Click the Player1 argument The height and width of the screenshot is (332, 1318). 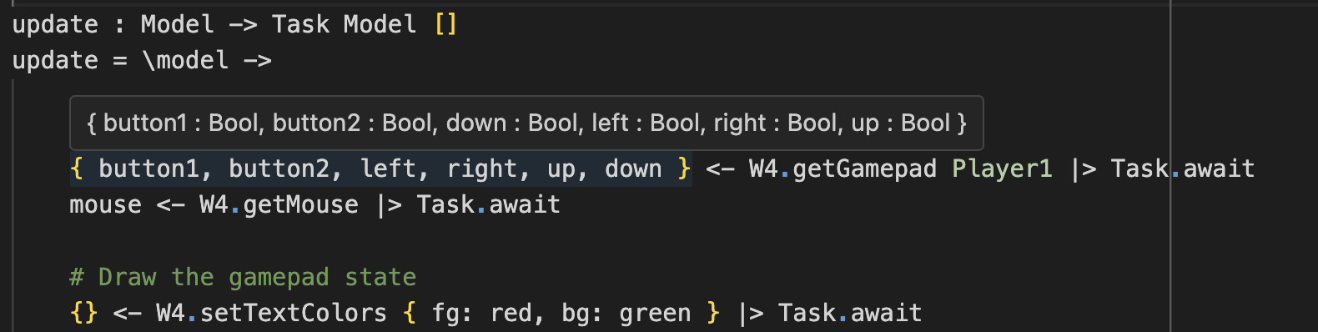1002,169
